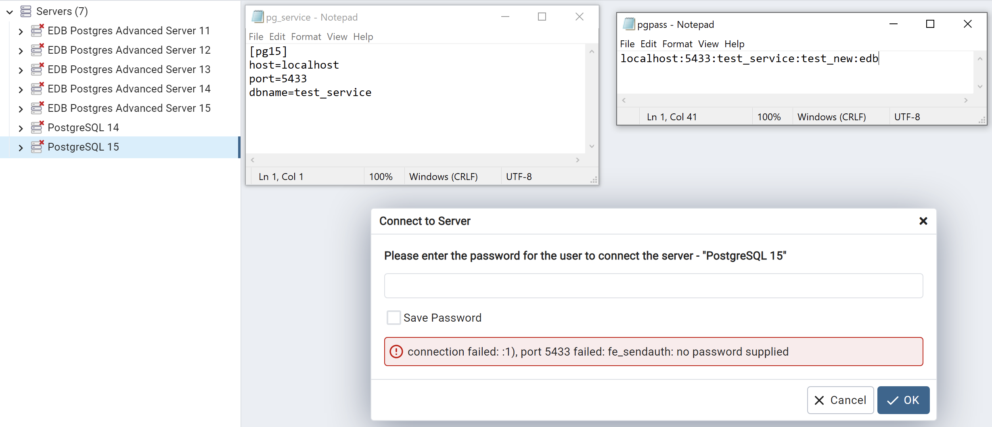Click the PostgreSQL 15 server icon
This screenshot has width=992, height=427.
(37, 147)
